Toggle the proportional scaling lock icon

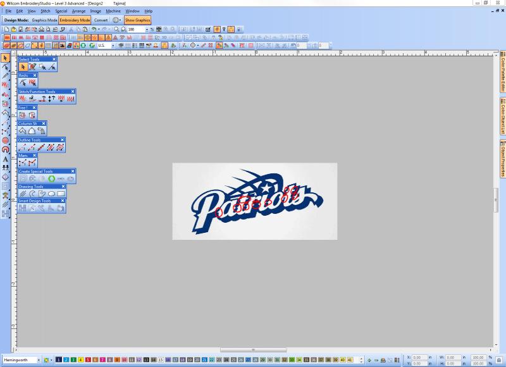[x=499, y=360]
